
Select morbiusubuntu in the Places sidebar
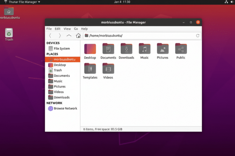coord(63,59)
